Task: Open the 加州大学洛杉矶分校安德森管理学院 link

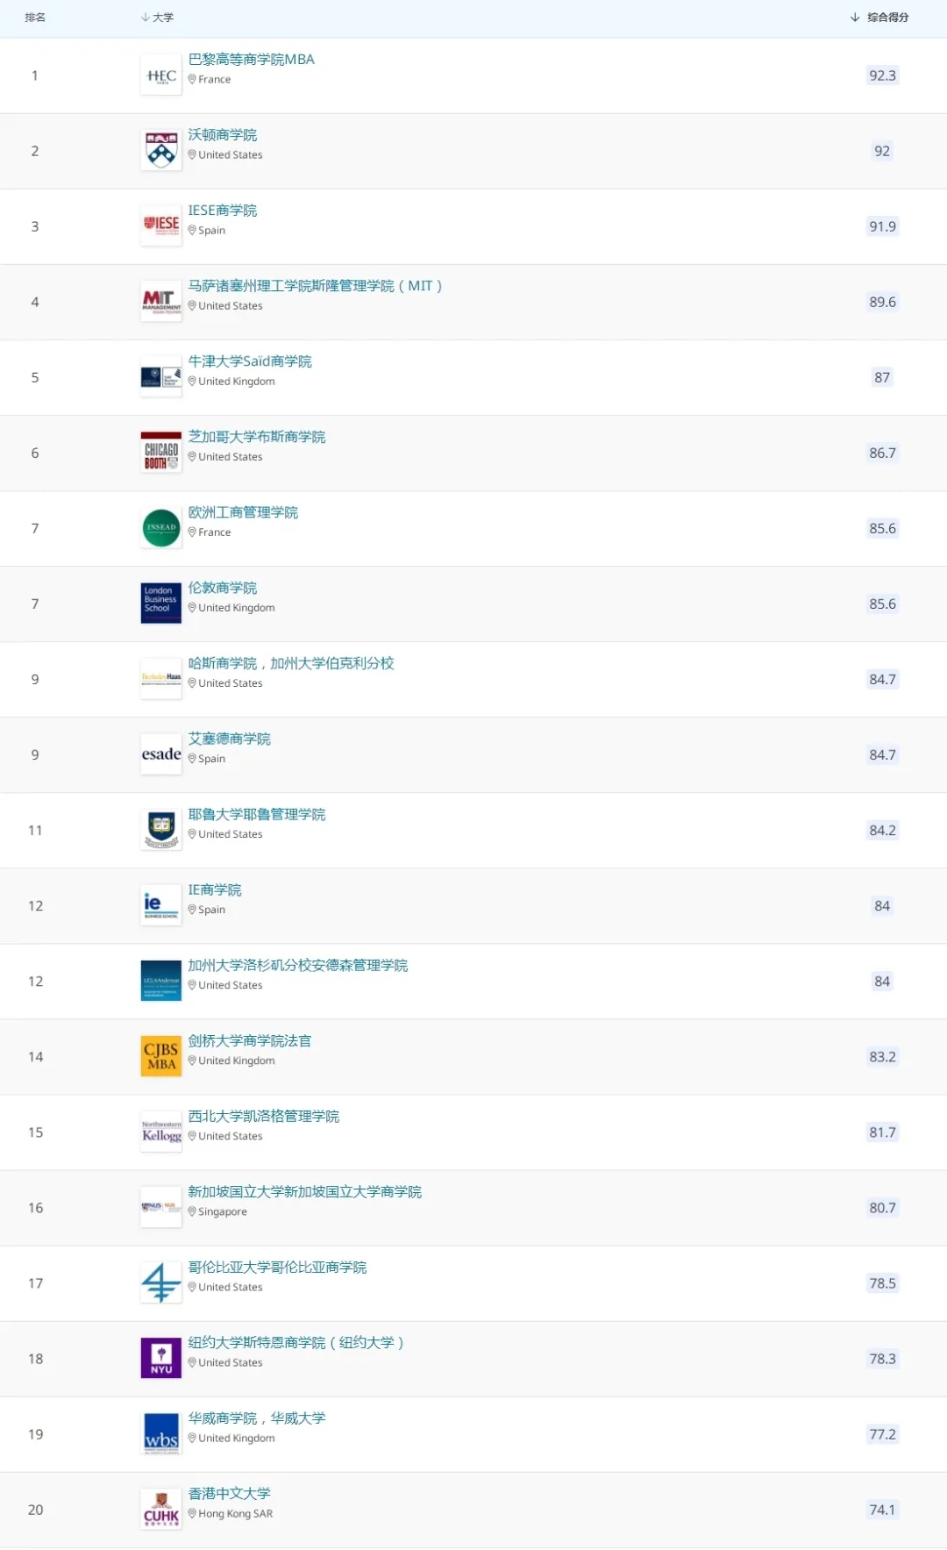Action: [298, 965]
